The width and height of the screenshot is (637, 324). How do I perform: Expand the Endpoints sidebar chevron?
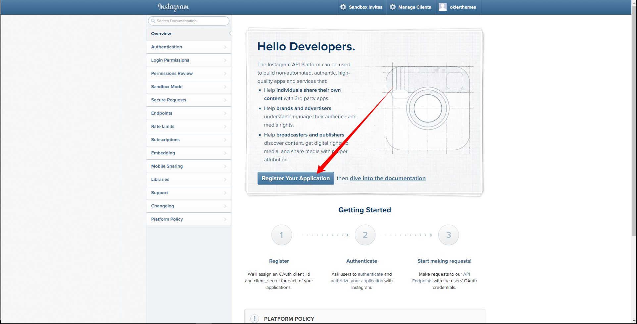tap(225, 113)
